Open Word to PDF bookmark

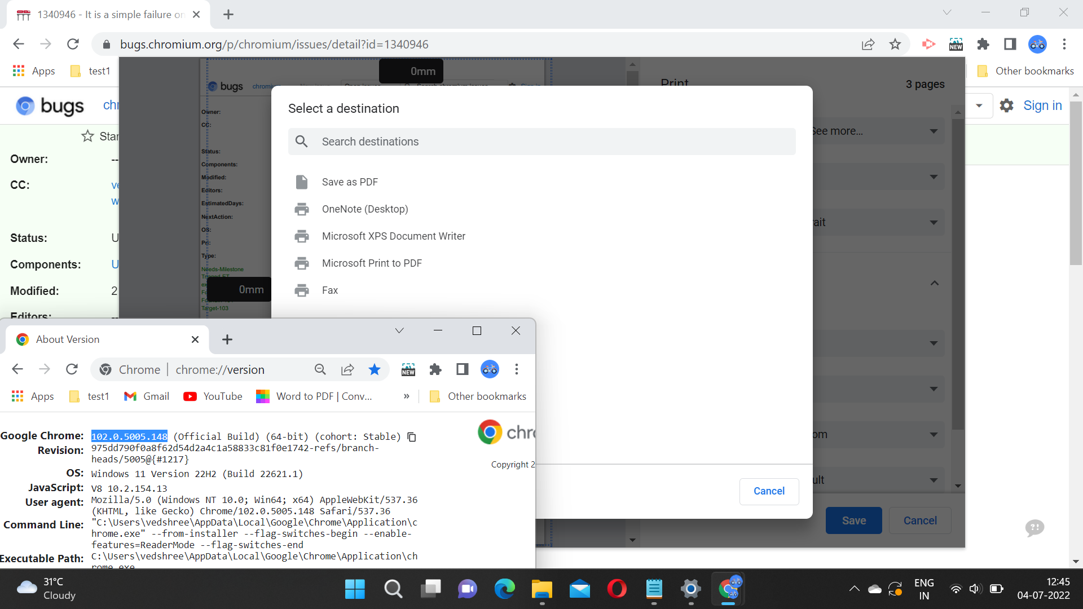[x=314, y=396]
